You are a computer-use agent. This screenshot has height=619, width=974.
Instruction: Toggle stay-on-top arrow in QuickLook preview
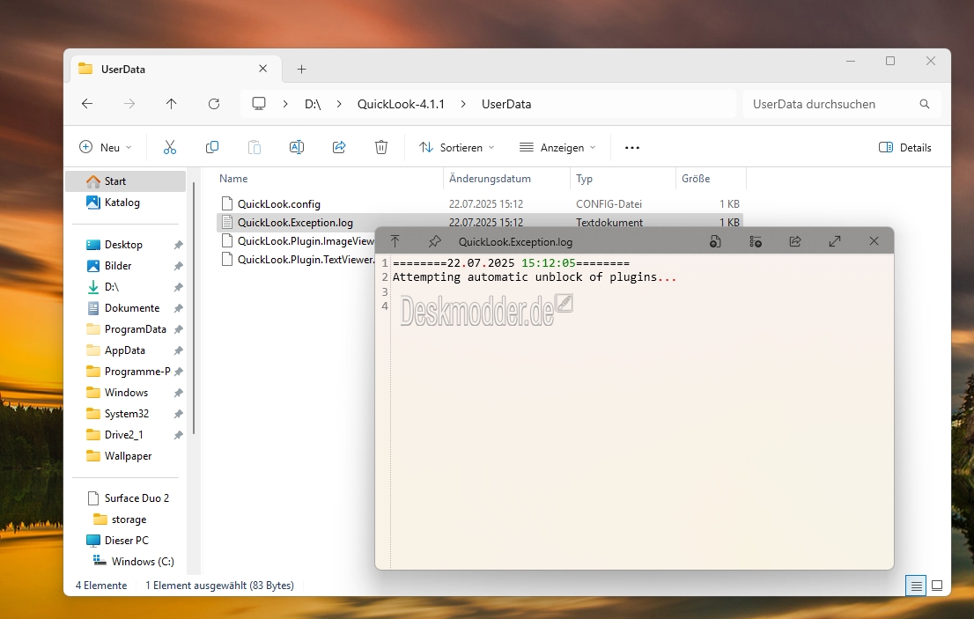click(395, 241)
